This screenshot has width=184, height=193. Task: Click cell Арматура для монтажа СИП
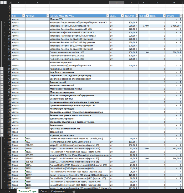79,129
